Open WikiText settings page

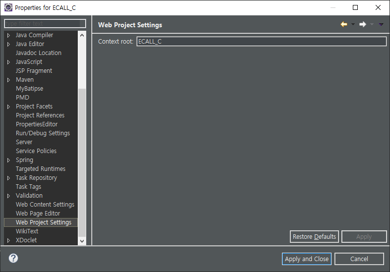pyautogui.click(x=27, y=231)
